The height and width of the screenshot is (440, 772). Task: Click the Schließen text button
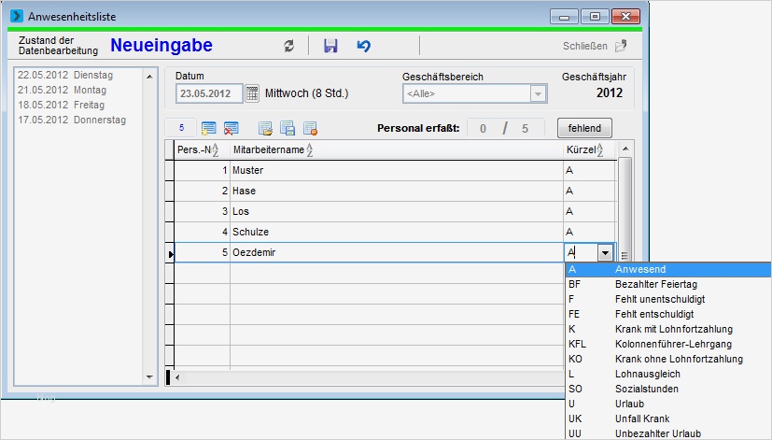click(585, 46)
